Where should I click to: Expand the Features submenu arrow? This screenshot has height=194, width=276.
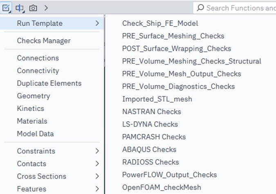(97, 189)
